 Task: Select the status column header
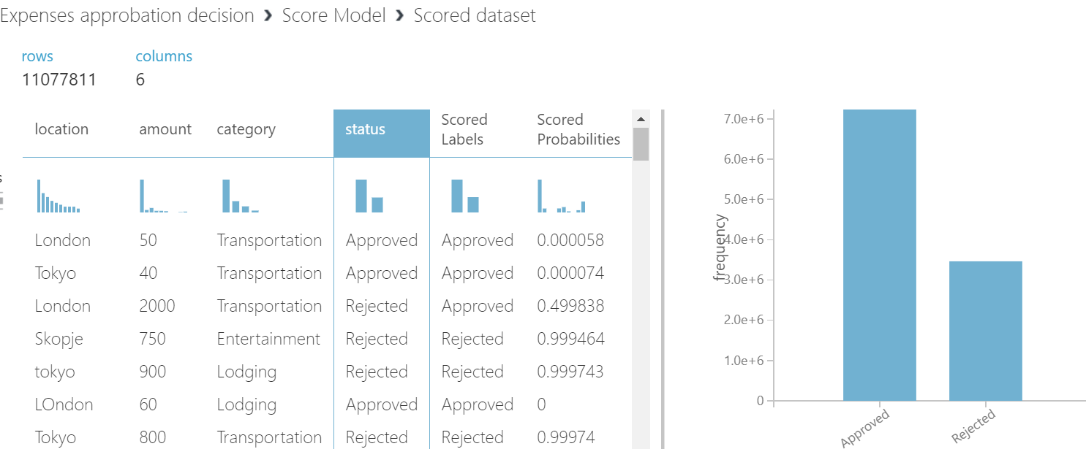click(x=381, y=130)
